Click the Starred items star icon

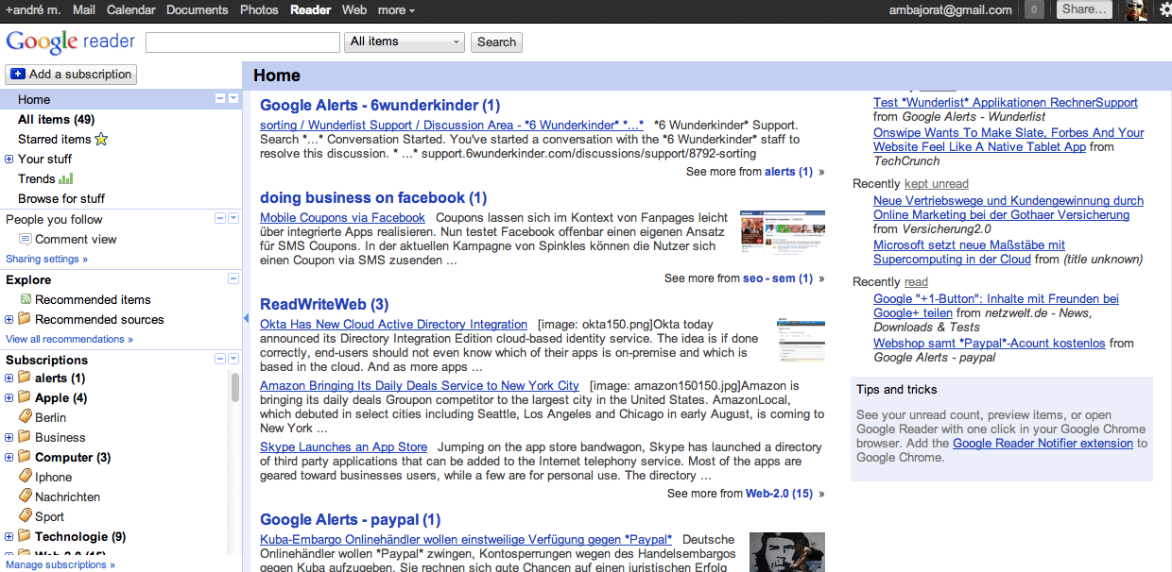tap(101, 140)
